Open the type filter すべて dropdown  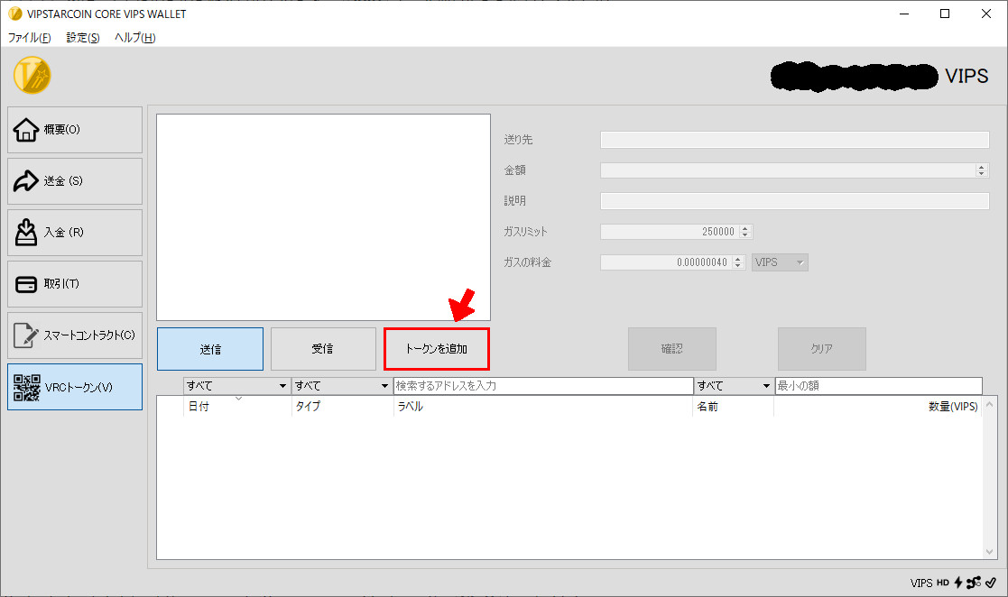tap(341, 386)
